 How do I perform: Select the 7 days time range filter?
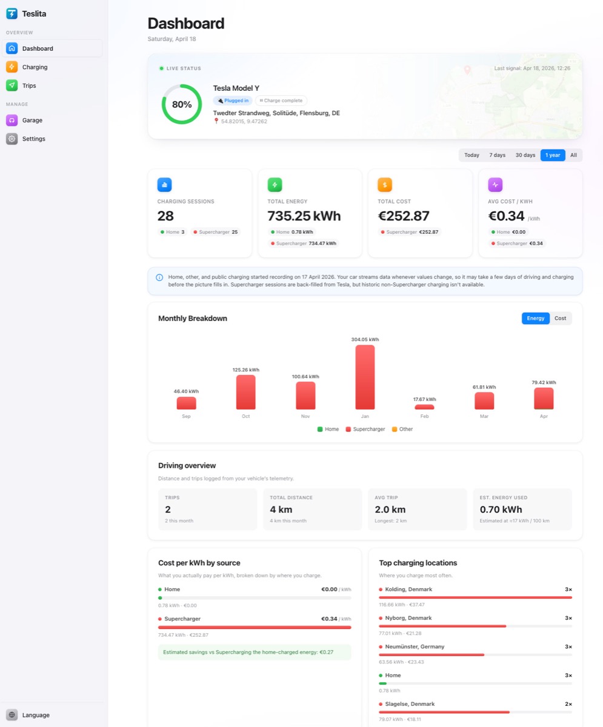click(497, 155)
